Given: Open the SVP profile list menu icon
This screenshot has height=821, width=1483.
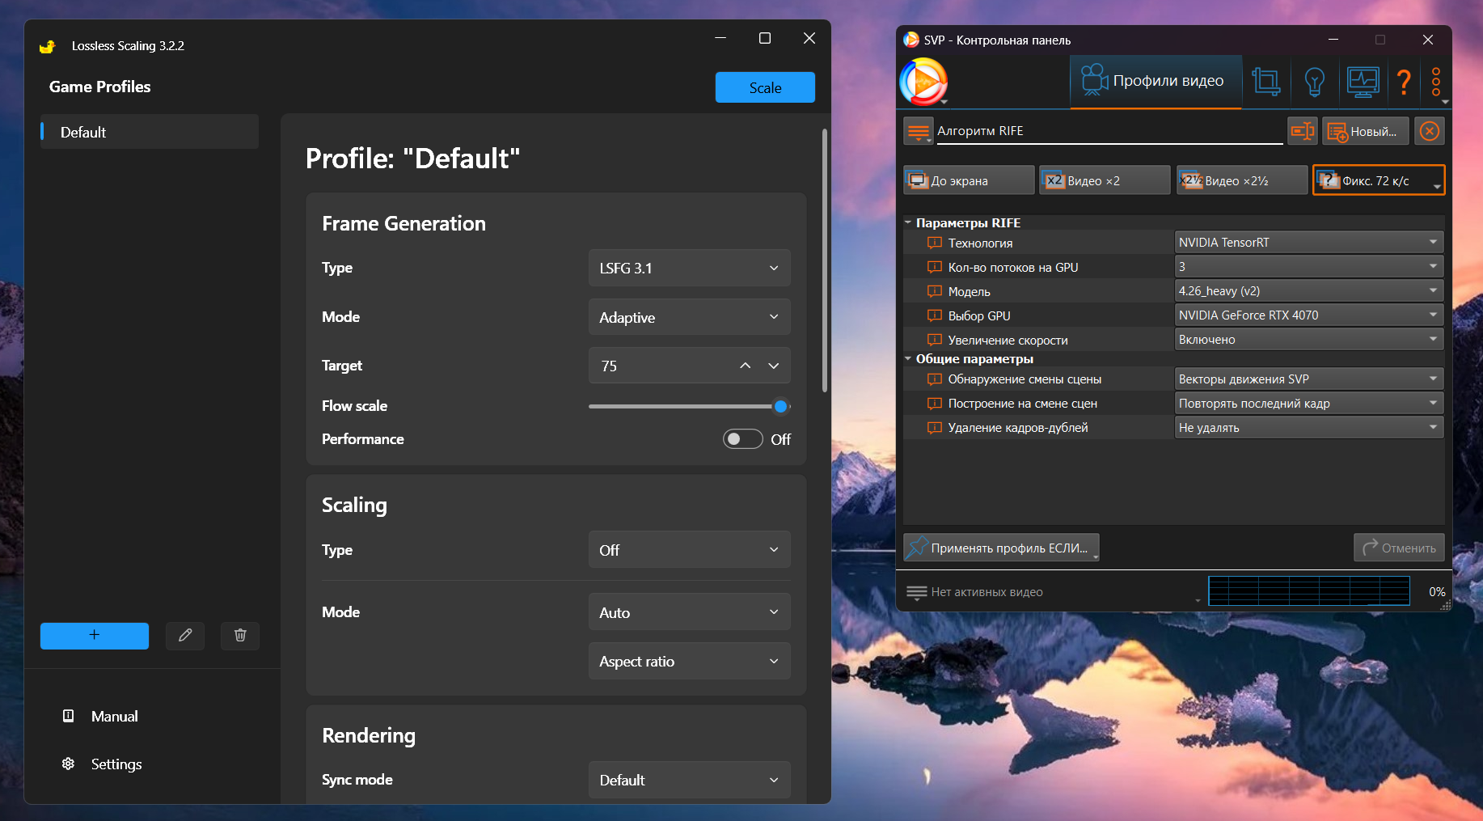Looking at the screenshot, I should (x=919, y=131).
